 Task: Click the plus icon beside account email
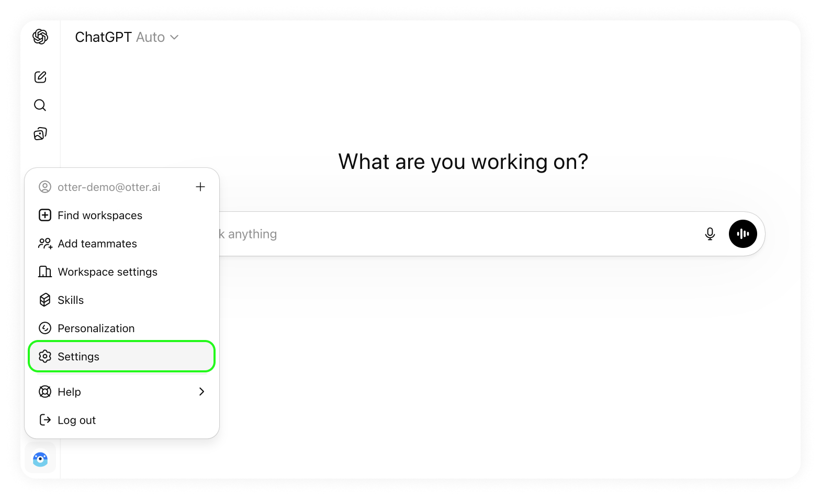200,187
